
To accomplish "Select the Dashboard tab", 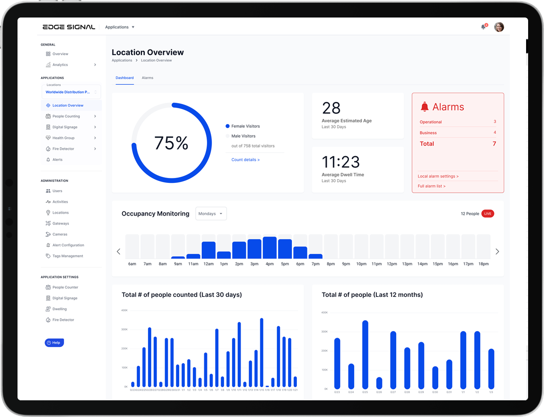I will [x=125, y=78].
